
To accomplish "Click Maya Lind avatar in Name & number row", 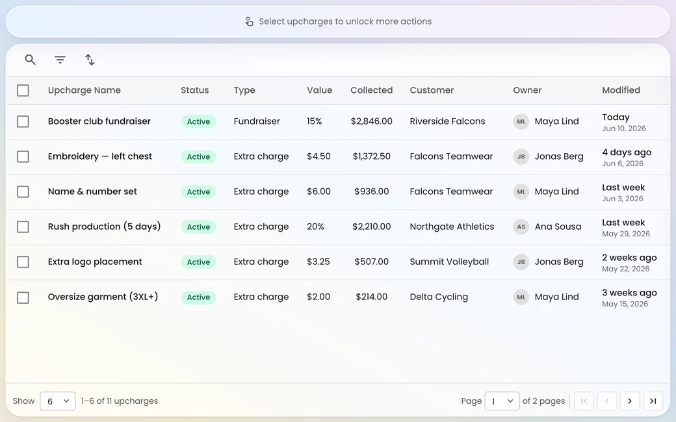I will pos(521,192).
